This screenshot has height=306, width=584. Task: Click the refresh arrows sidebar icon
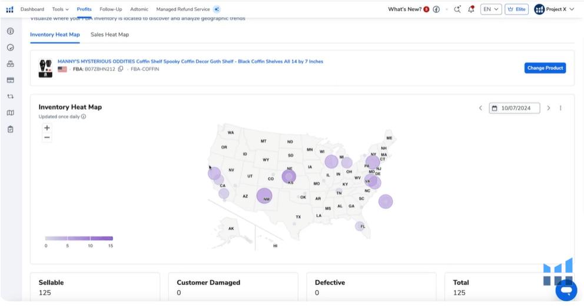[10, 96]
